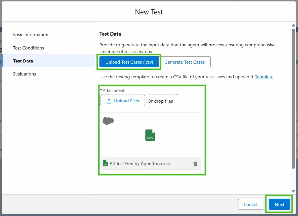Viewport: 298px width, 216px height.
Task: Click the vertical scrollbar thumb in dialog
Action: pyautogui.click(x=293, y=99)
